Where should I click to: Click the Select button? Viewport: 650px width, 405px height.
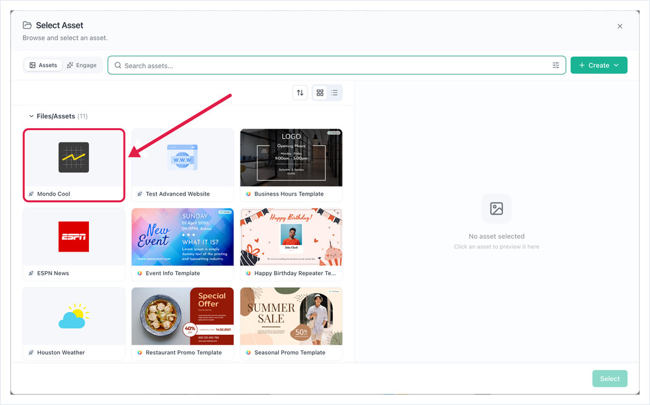(x=610, y=378)
